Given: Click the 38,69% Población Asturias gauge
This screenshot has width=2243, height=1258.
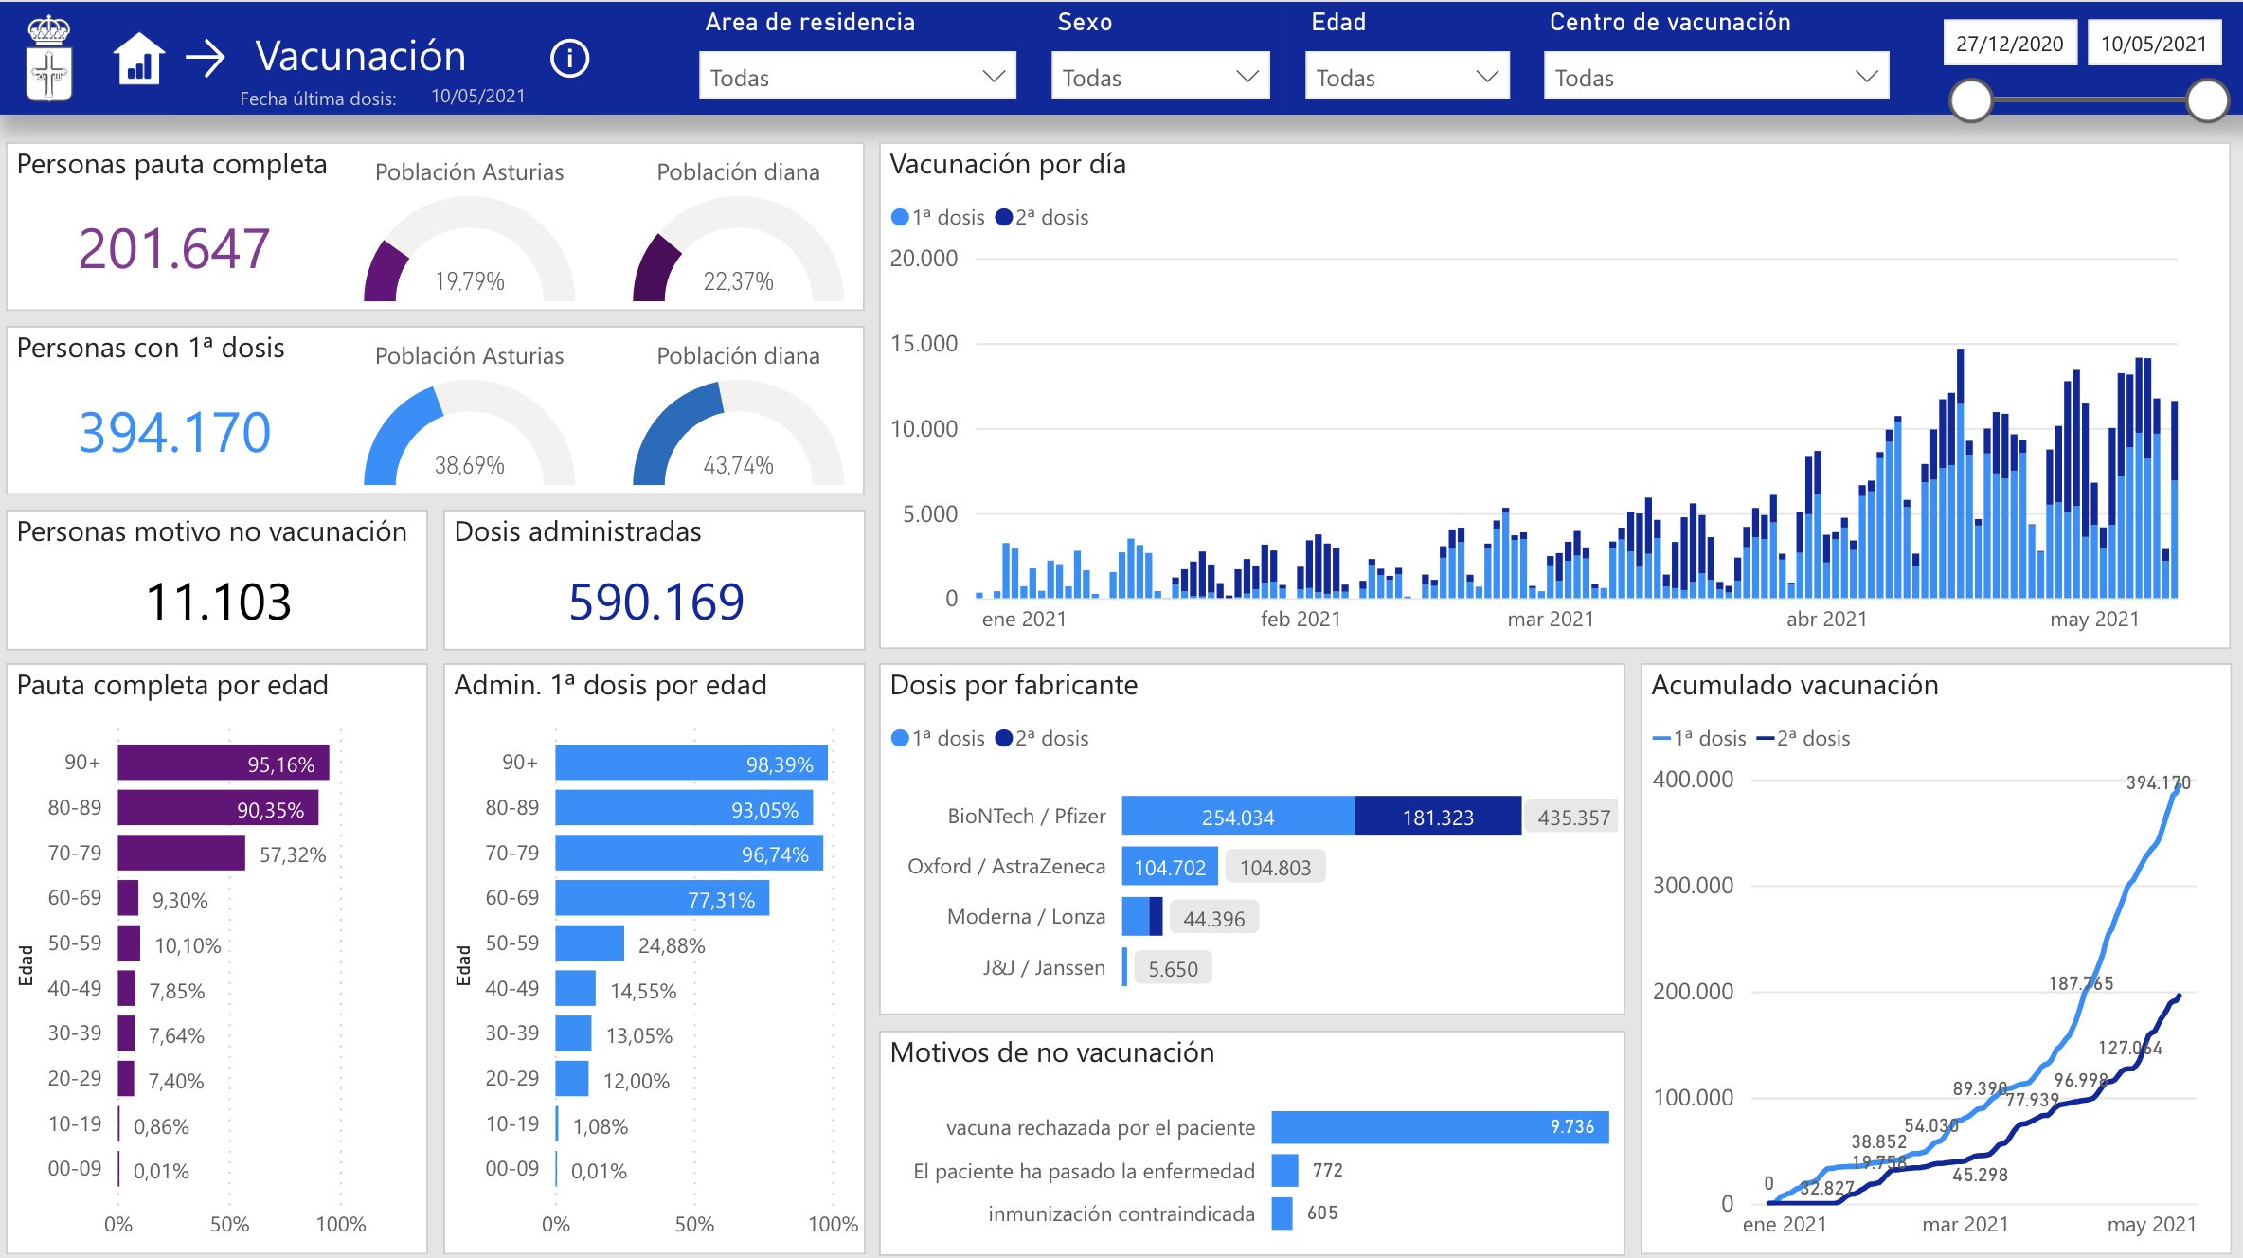Looking at the screenshot, I should point(469,433).
